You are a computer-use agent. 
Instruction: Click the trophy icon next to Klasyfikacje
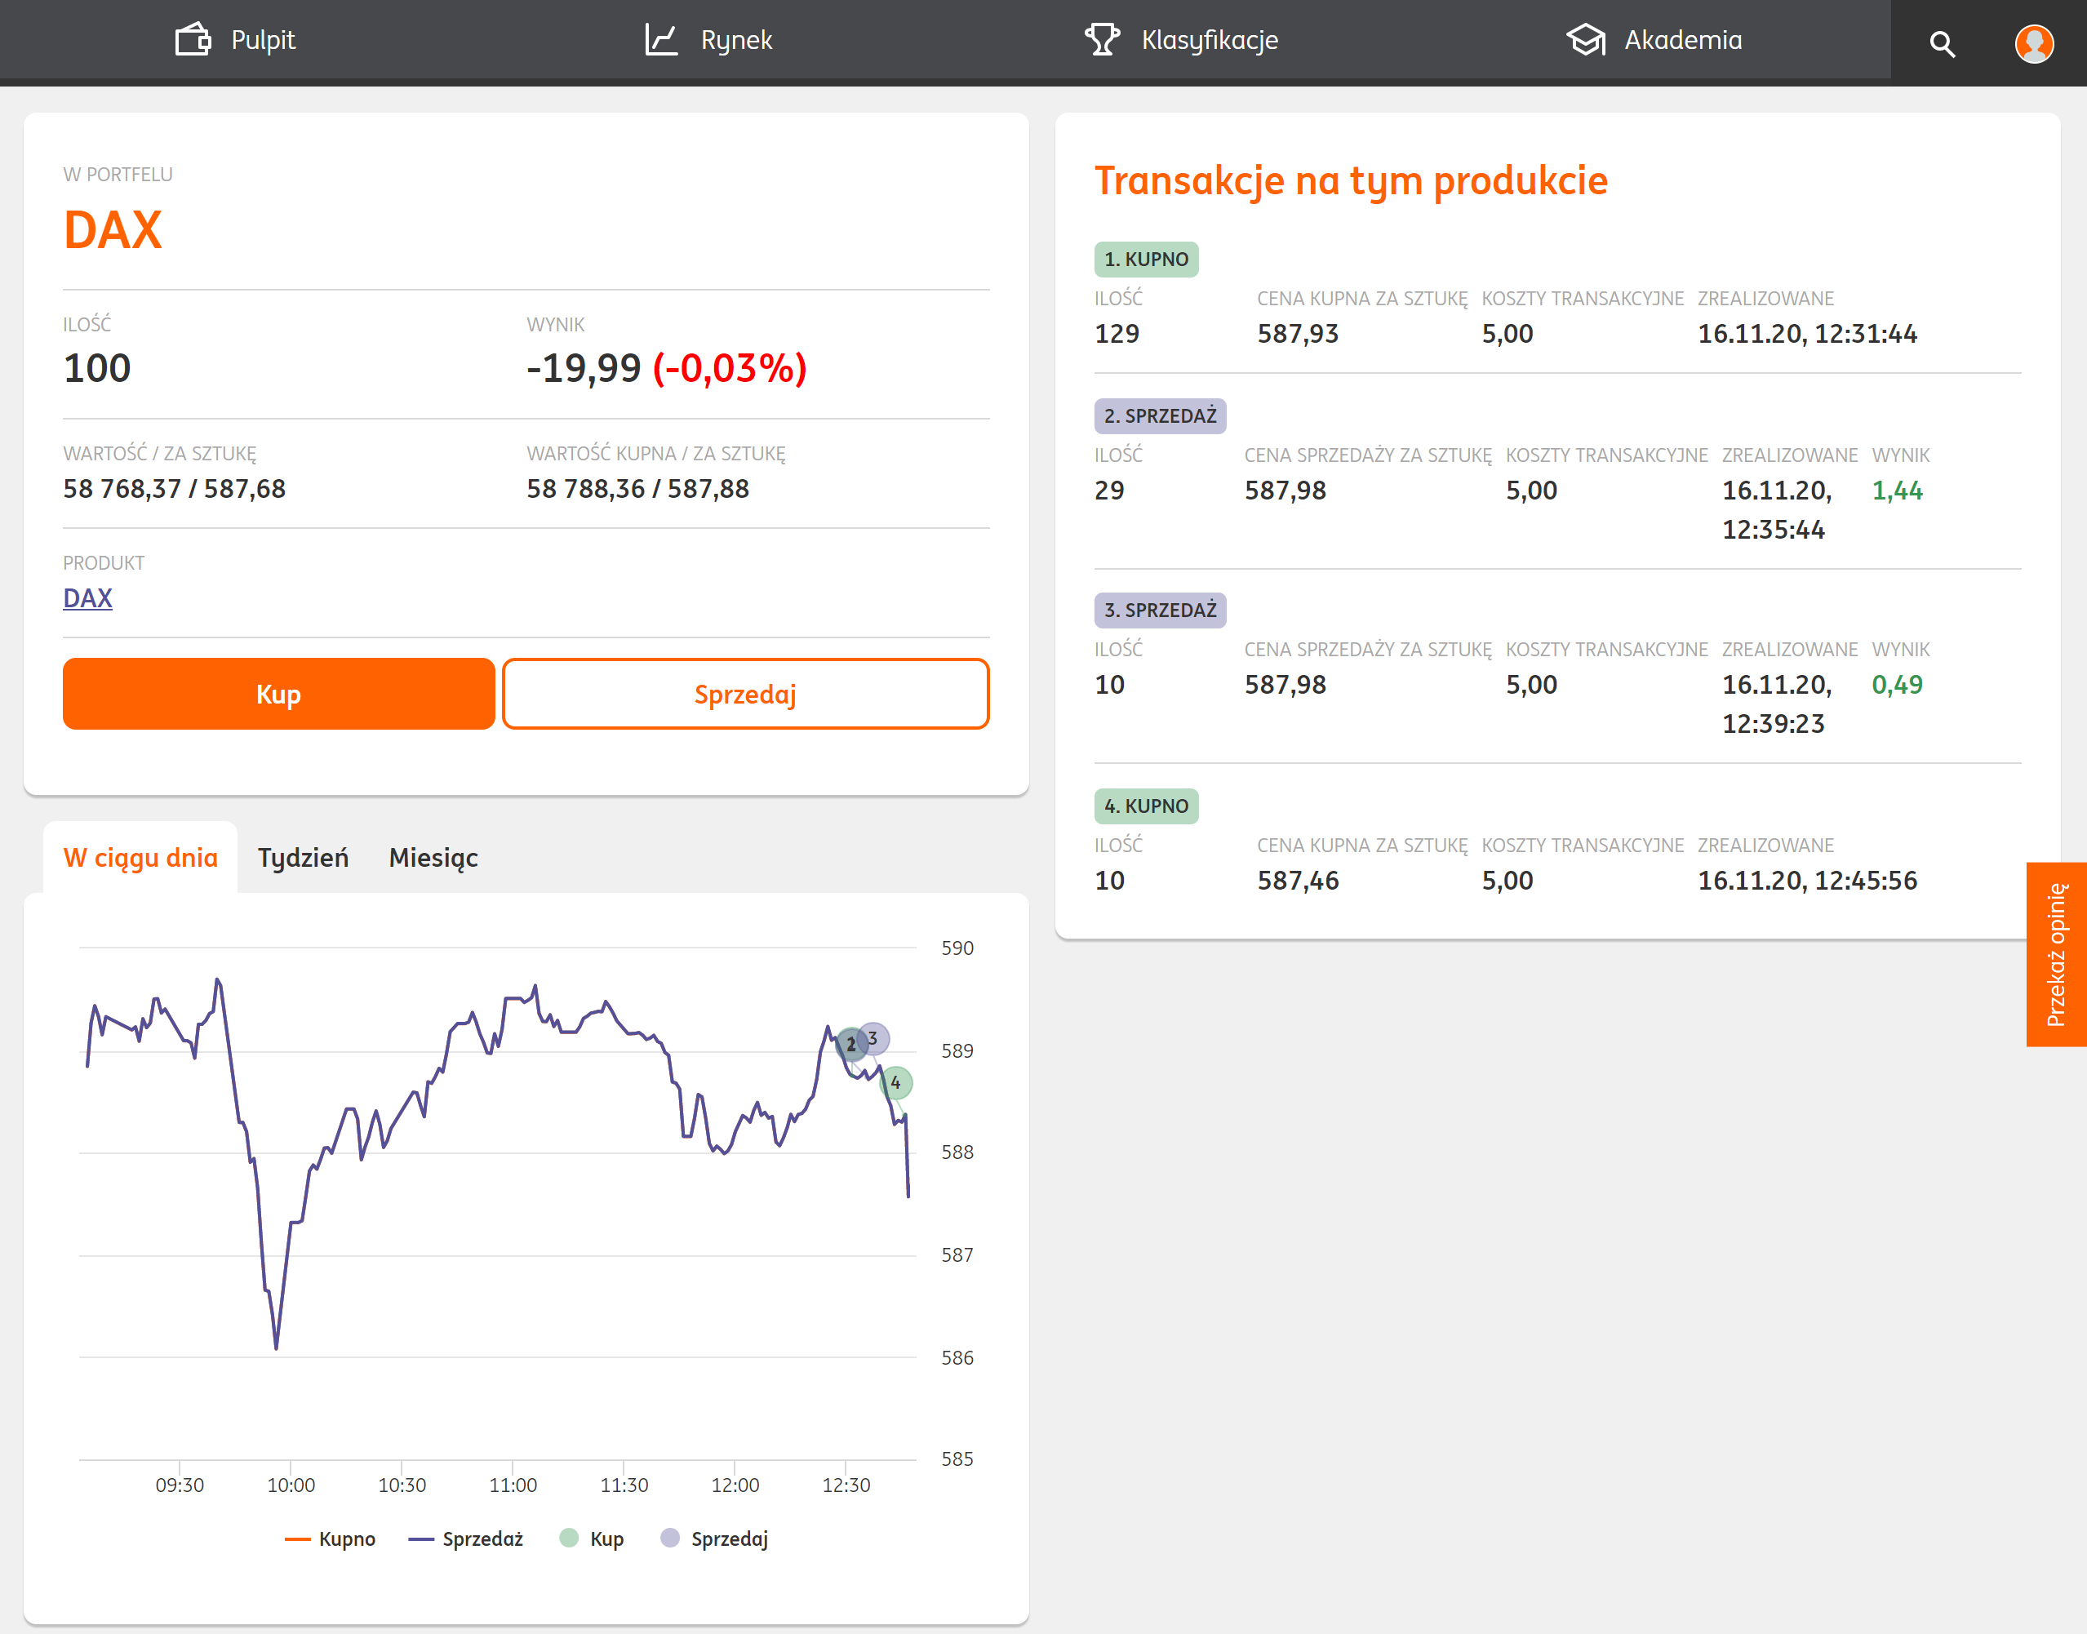tap(1102, 39)
